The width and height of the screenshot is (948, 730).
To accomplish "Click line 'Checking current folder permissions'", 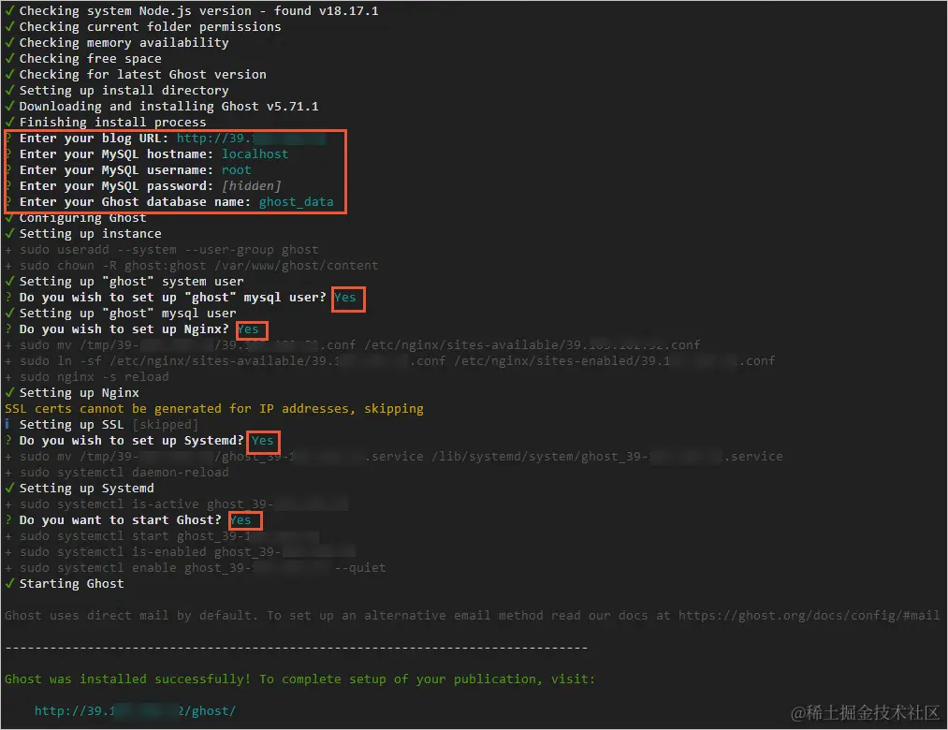I will (x=142, y=26).
